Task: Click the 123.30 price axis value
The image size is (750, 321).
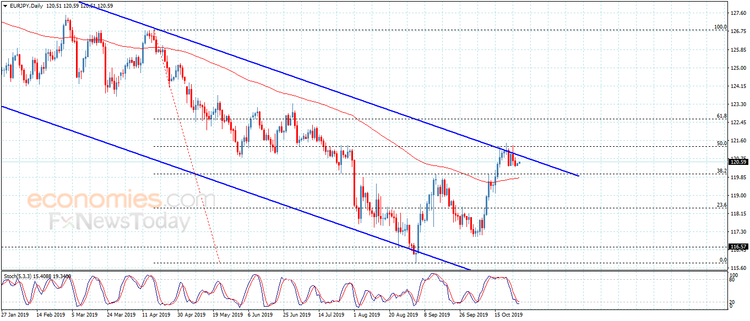Action: tap(738, 104)
